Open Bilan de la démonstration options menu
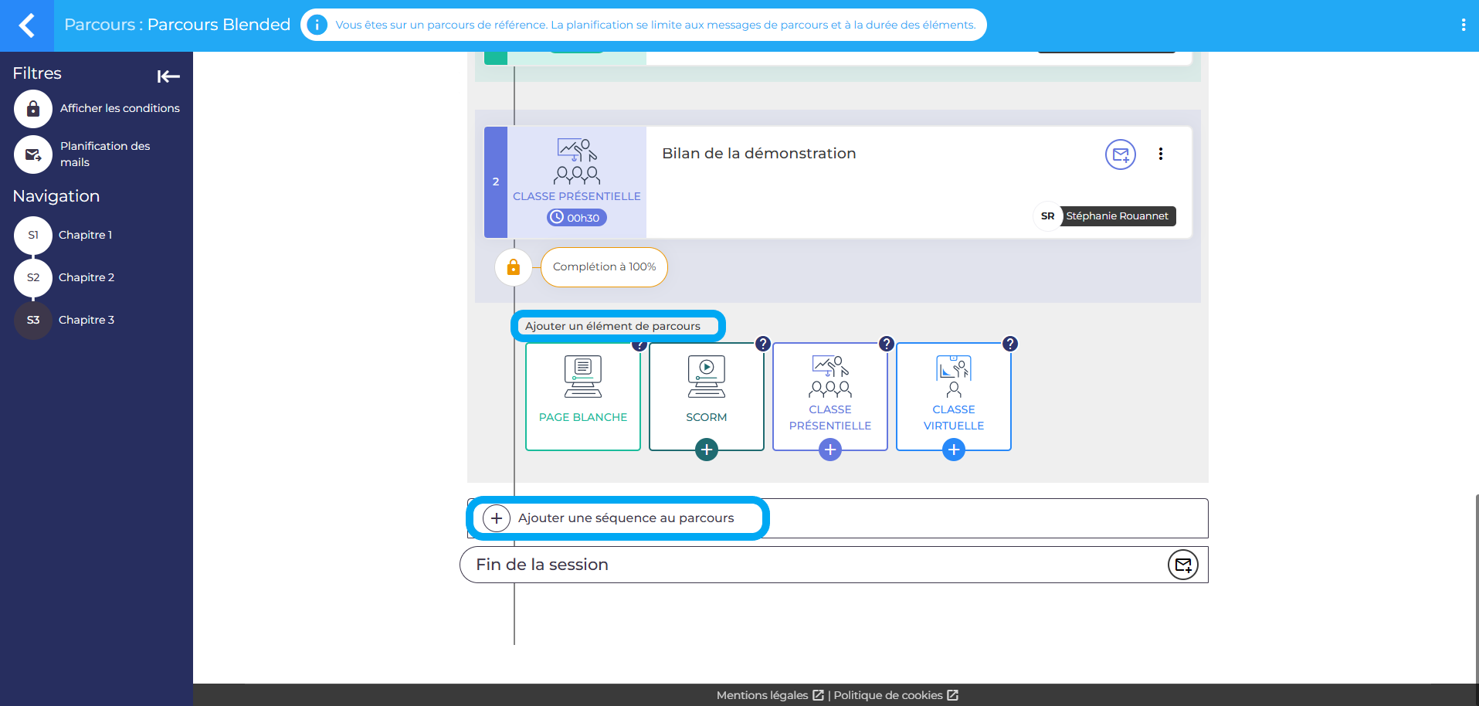This screenshot has width=1479, height=706. pyautogui.click(x=1160, y=154)
